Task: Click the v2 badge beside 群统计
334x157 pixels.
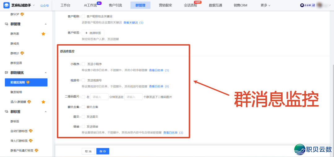Action: pyautogui.click(x=22, y=53)
